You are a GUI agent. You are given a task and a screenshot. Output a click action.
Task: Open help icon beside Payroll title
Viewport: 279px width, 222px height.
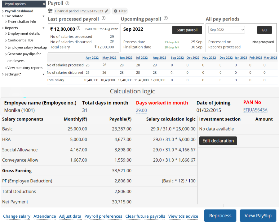(67, 3)
